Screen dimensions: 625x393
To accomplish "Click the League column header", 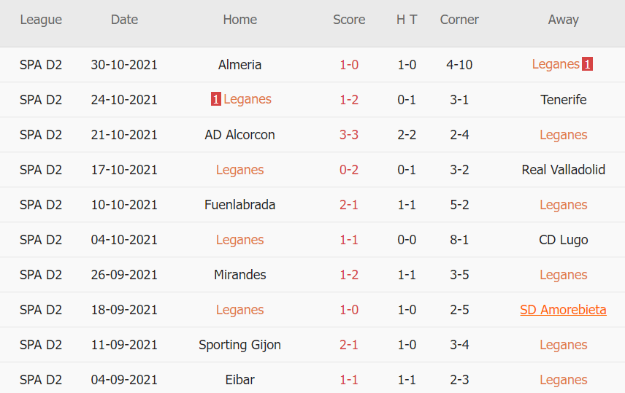I will coord(41,20).
